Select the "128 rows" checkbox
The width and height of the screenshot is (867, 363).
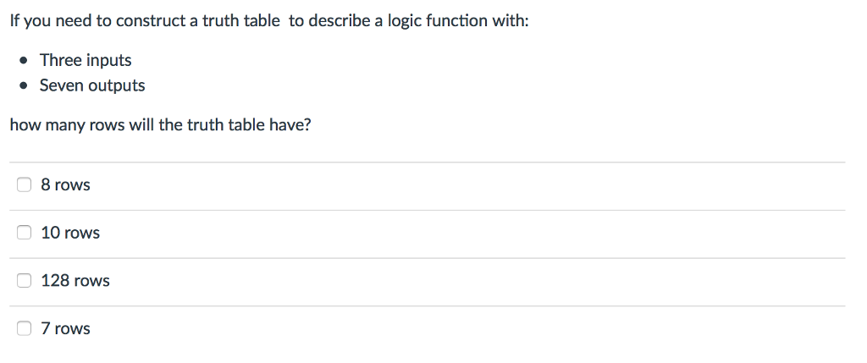point(24,281)
